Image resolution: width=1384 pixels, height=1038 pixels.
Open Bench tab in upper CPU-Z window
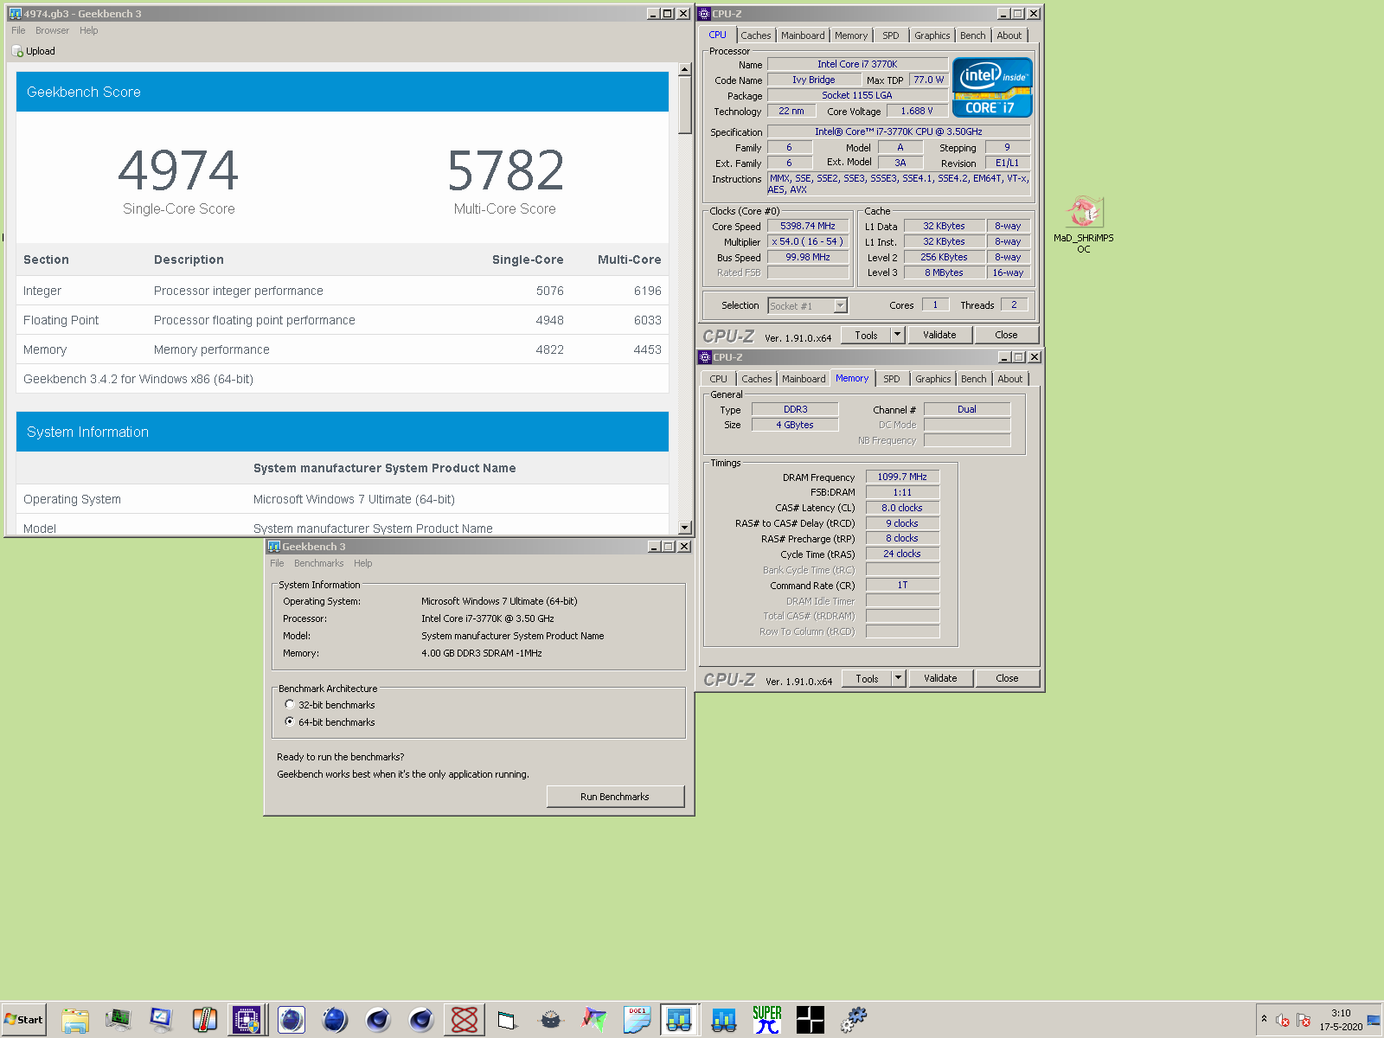tap(972, 35)
